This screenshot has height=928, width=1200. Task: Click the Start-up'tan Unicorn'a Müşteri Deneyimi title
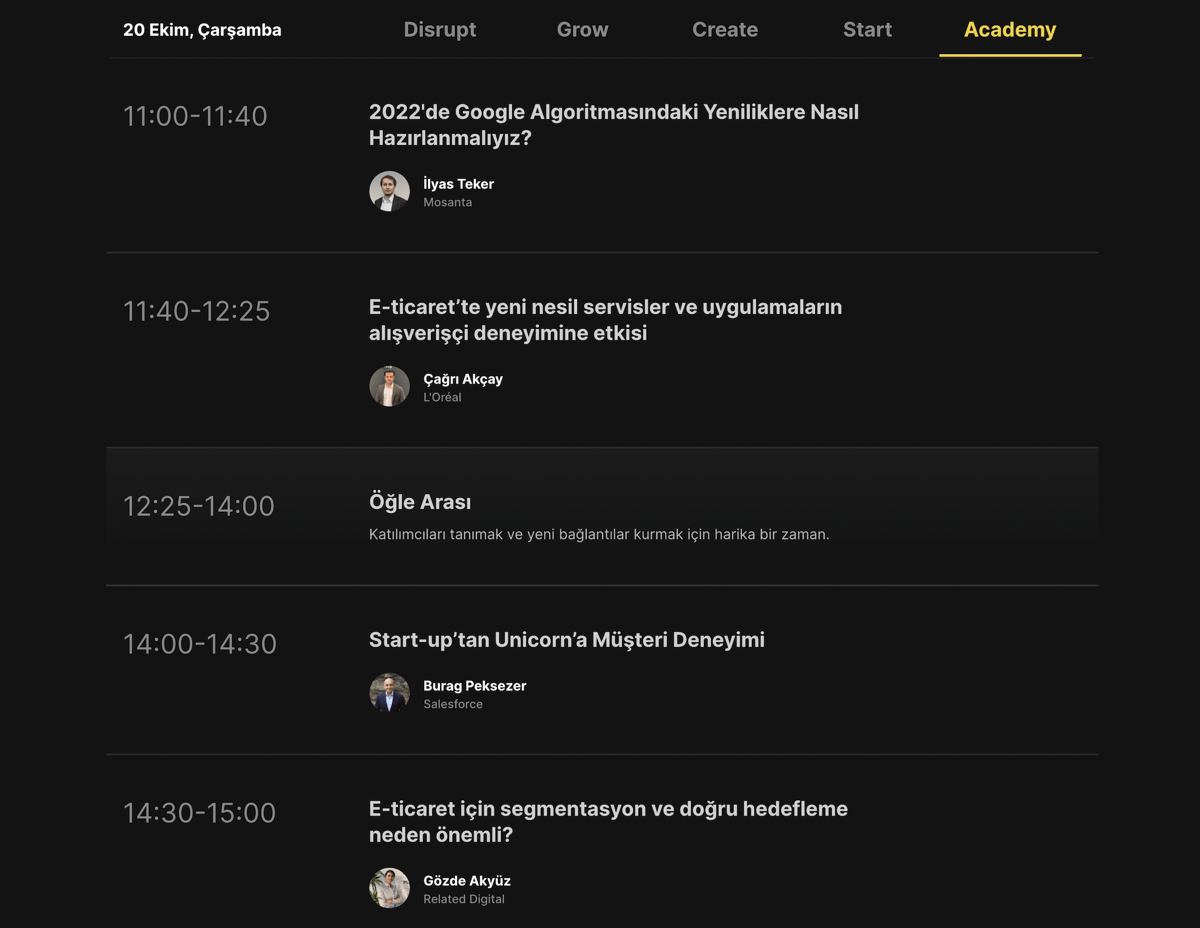566,640
